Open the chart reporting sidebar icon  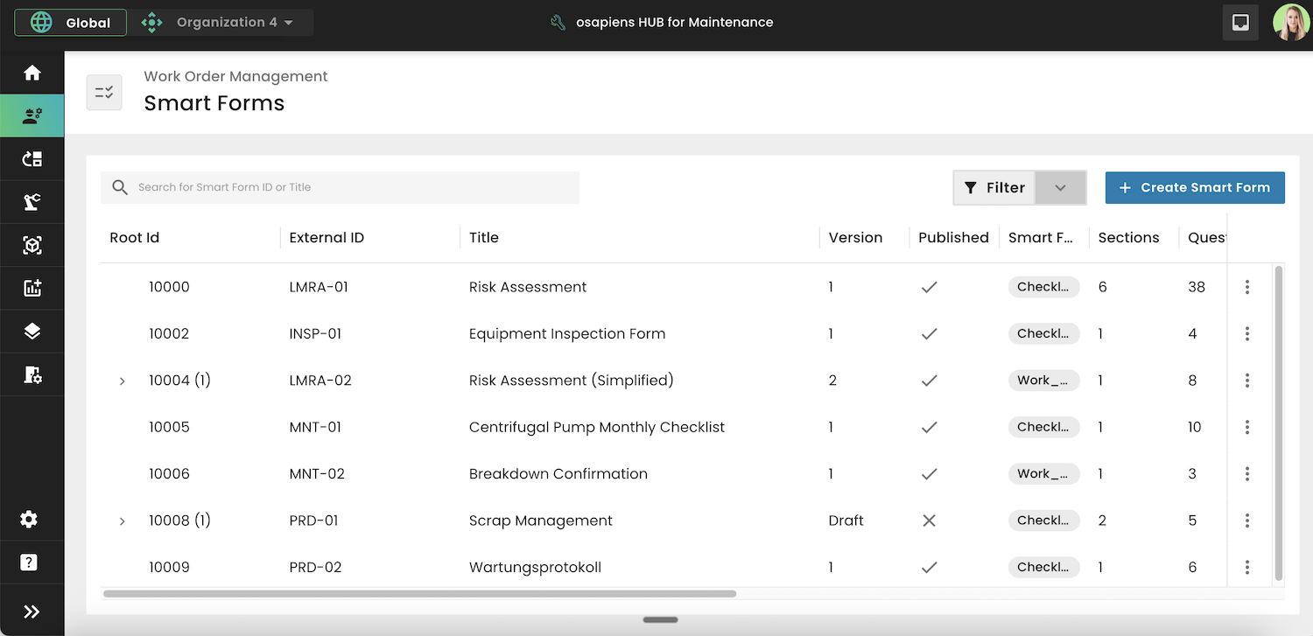pos(32,288)
